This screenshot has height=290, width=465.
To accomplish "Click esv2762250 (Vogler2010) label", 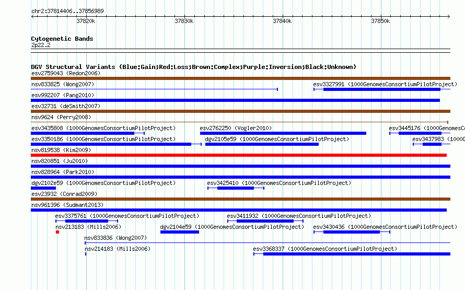I will tap(236, 128).
